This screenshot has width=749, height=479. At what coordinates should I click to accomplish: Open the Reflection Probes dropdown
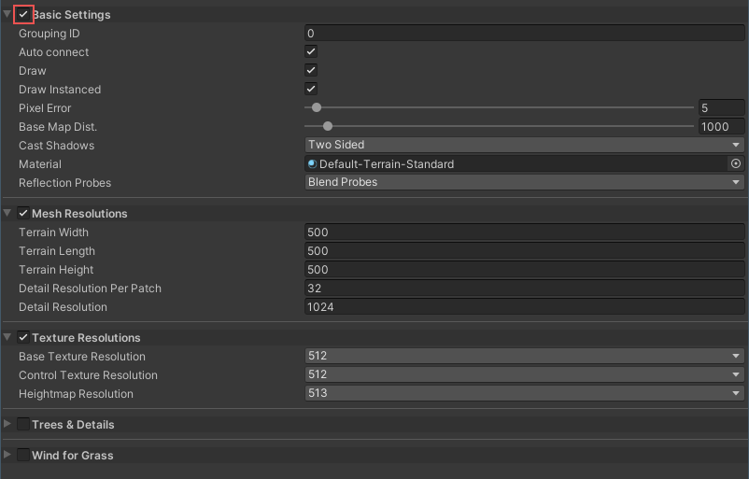click(x=524, y=182)
